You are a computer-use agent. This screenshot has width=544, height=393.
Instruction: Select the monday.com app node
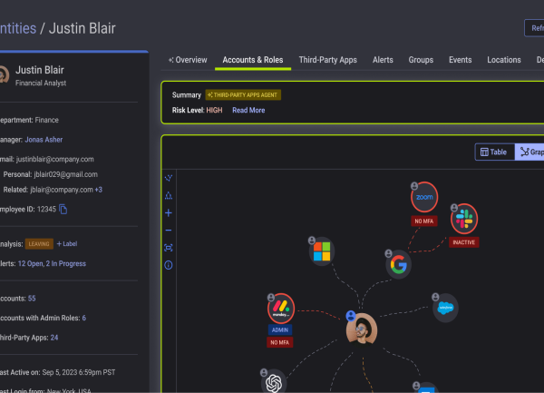coord(281,307)
